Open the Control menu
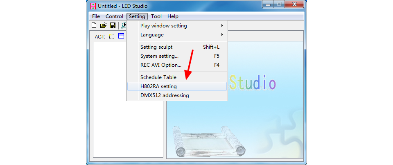This screenshot has height=165, width=393. point(114,16)
